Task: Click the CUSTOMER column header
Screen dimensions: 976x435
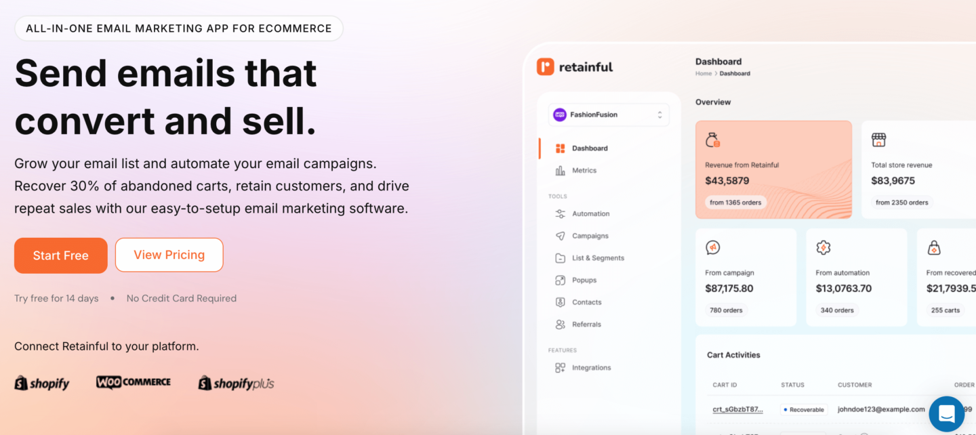Action: coord(855,385)
